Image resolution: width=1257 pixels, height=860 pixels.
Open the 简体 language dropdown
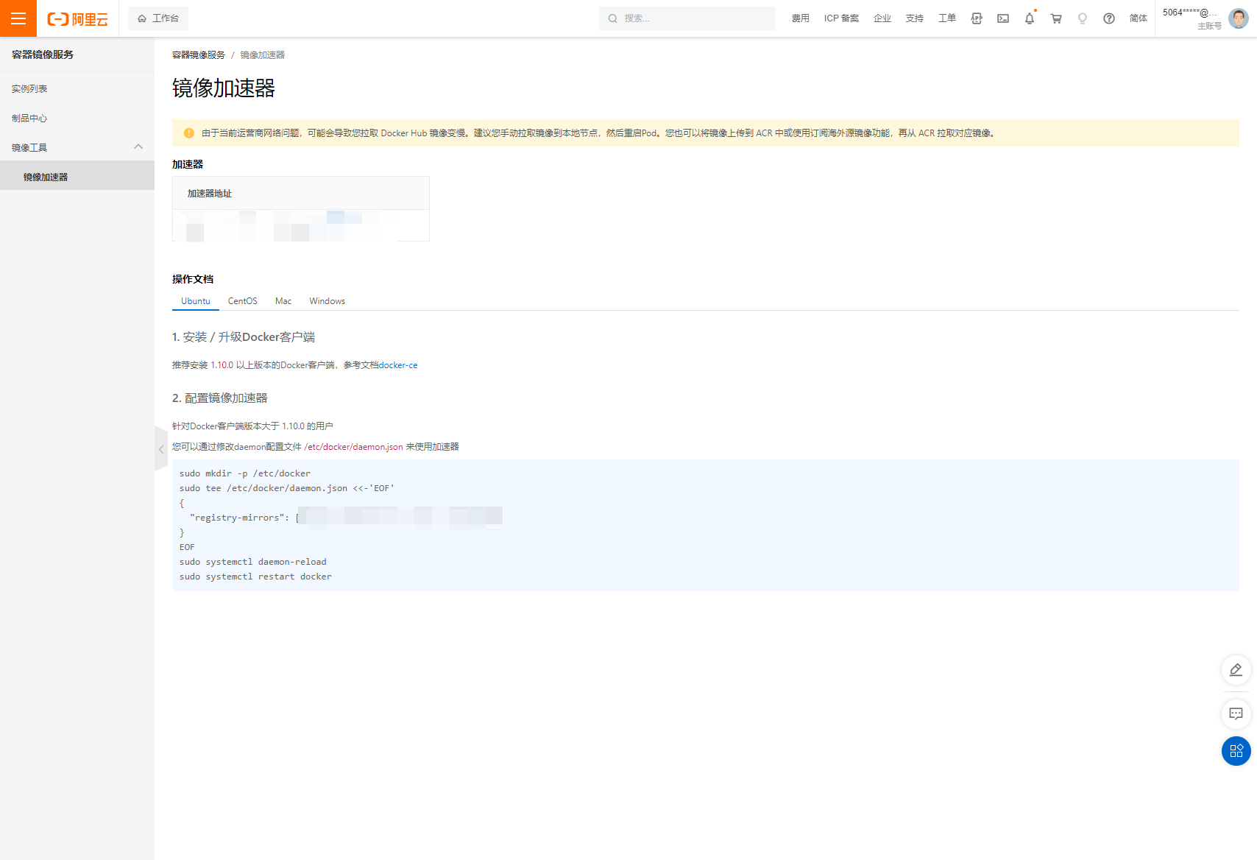tap(1139, 18)
